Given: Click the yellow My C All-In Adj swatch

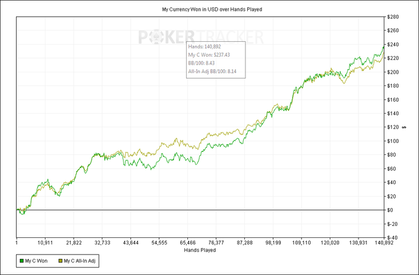Looking at the screenshot, I should (x=60, y=261).
